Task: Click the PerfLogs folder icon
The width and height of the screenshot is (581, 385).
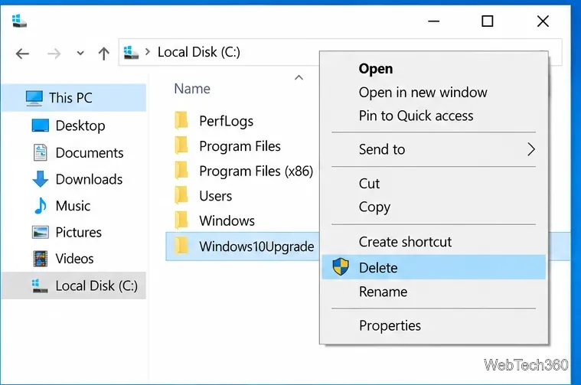Action: pos(181,120)
